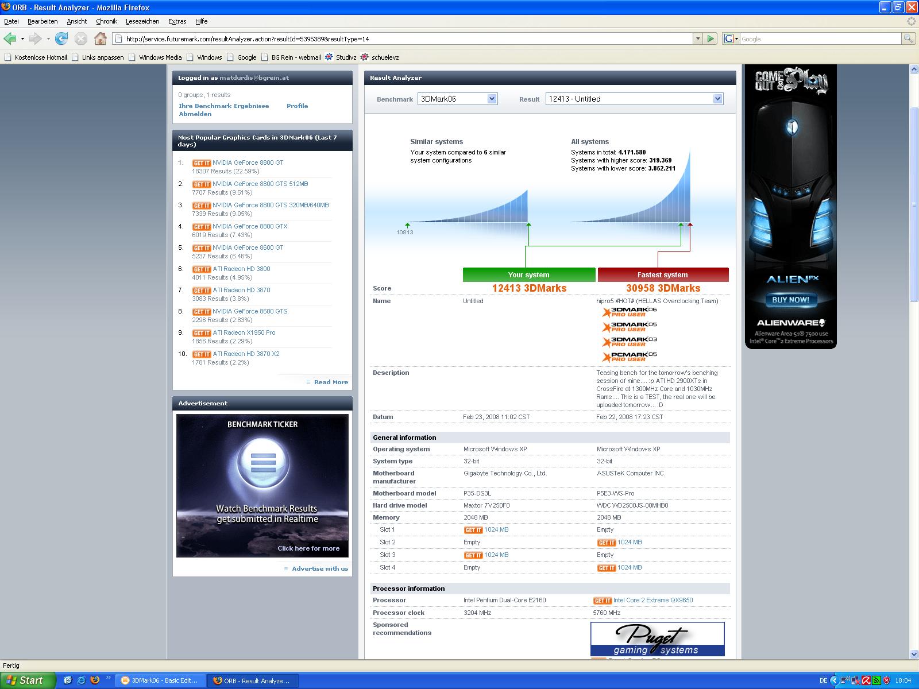Click the URL address field

[402, 38]
